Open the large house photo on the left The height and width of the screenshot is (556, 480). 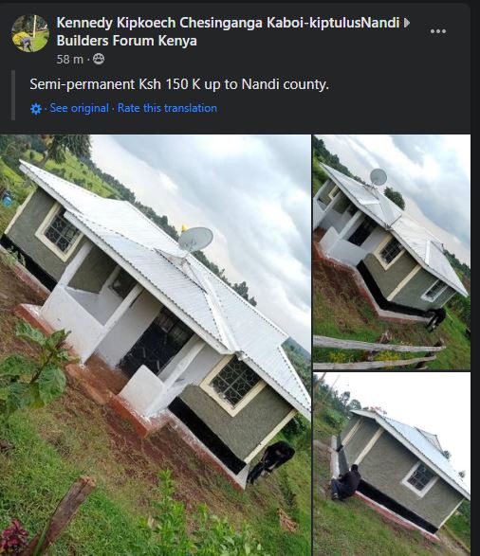[156, 345]
